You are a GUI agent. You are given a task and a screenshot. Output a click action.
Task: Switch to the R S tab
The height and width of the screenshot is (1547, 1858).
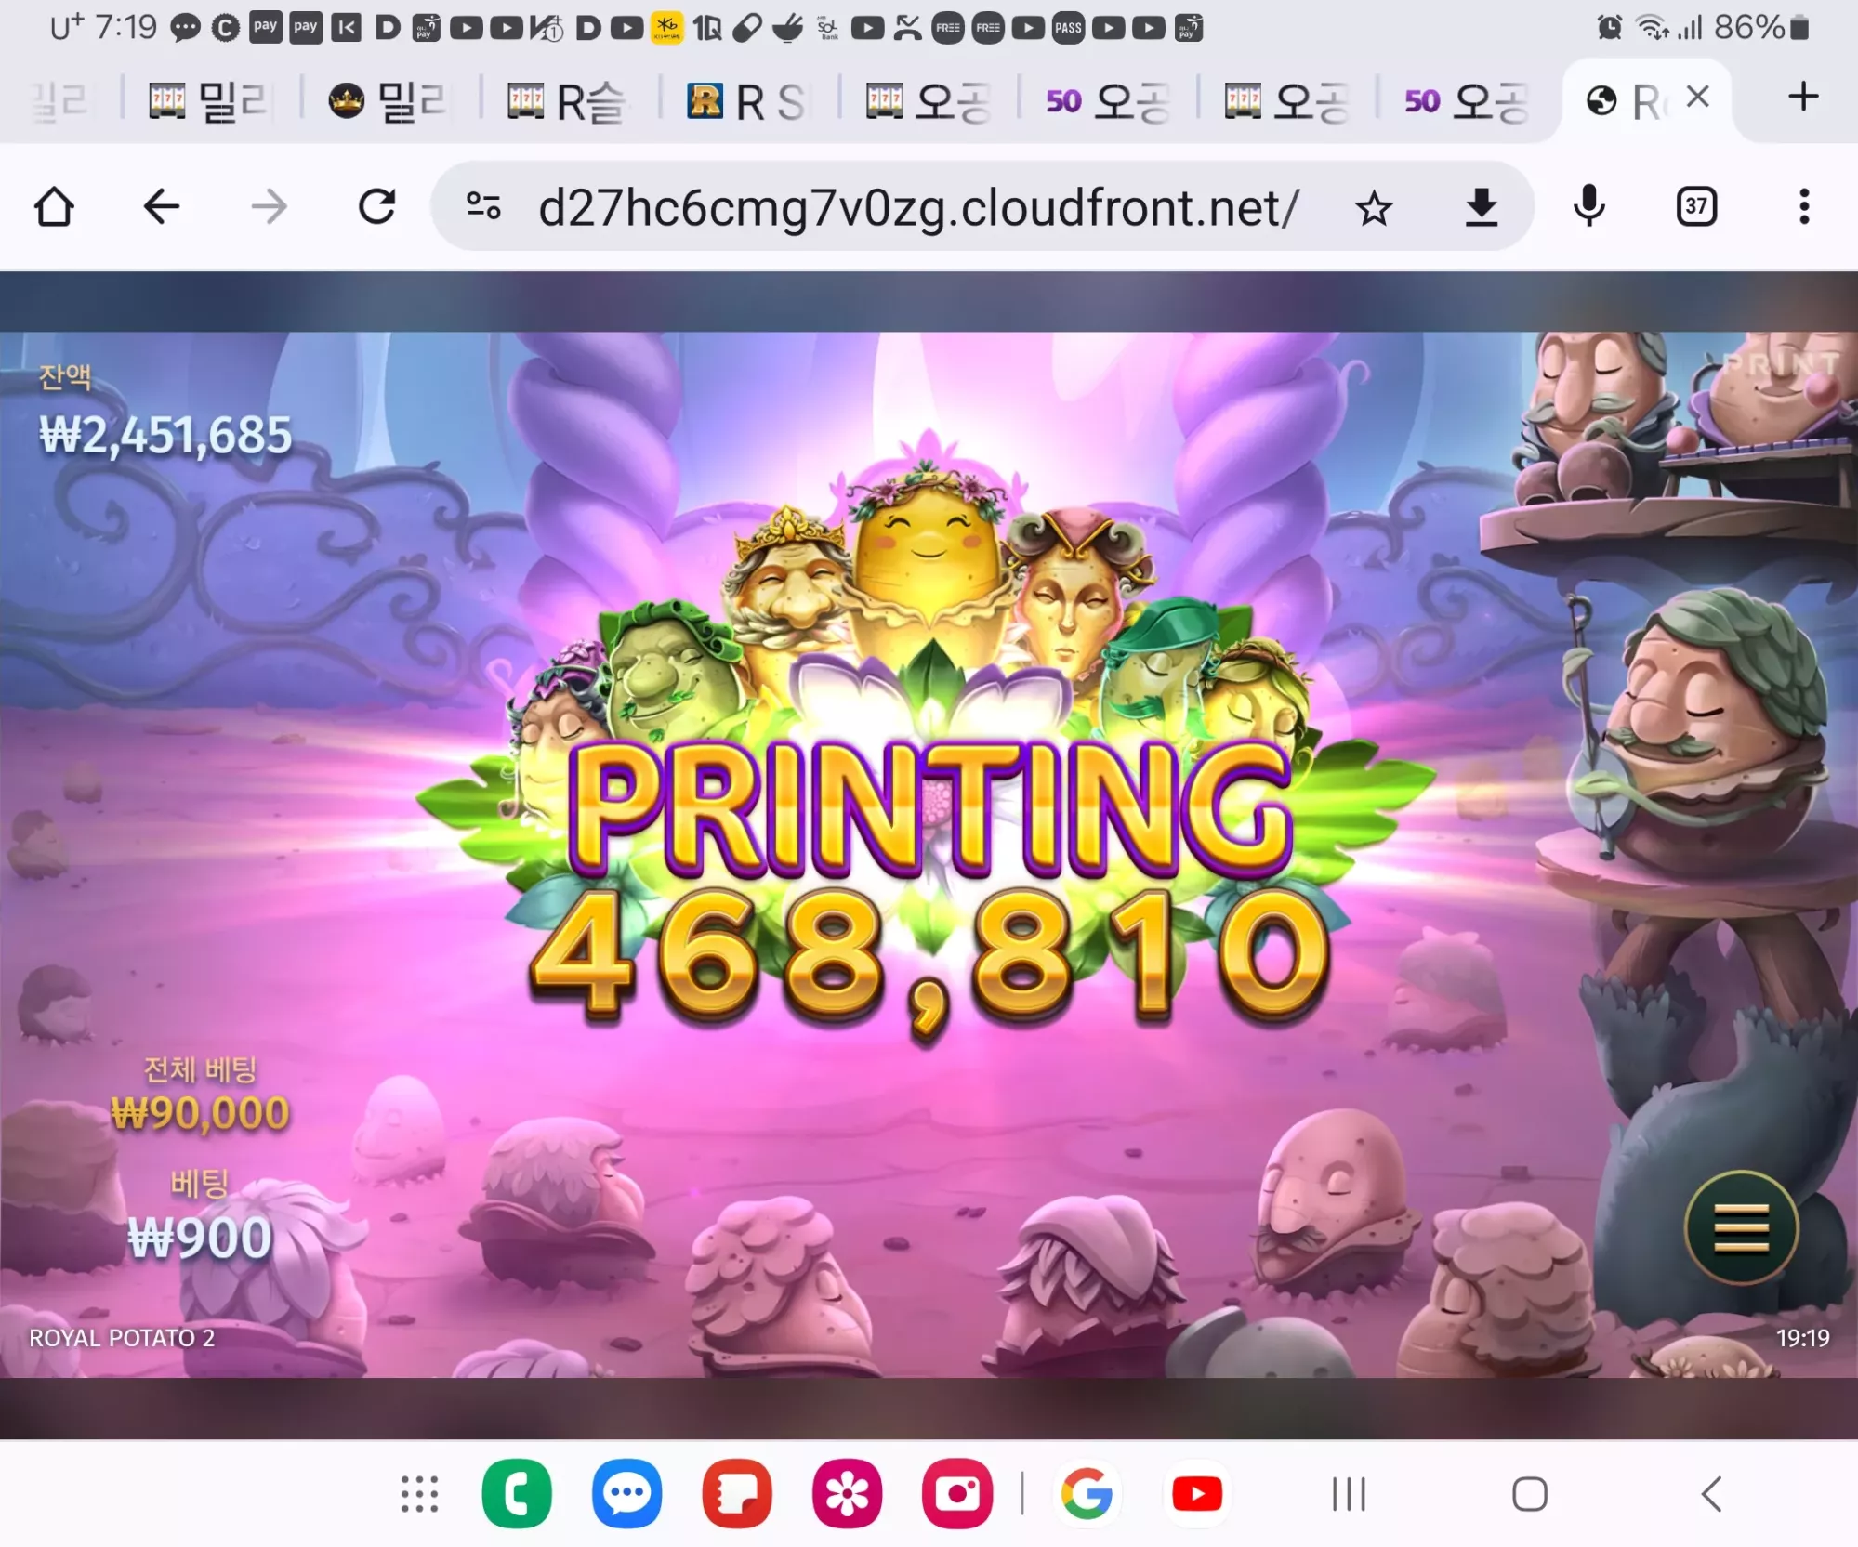(x=748, y=101)
